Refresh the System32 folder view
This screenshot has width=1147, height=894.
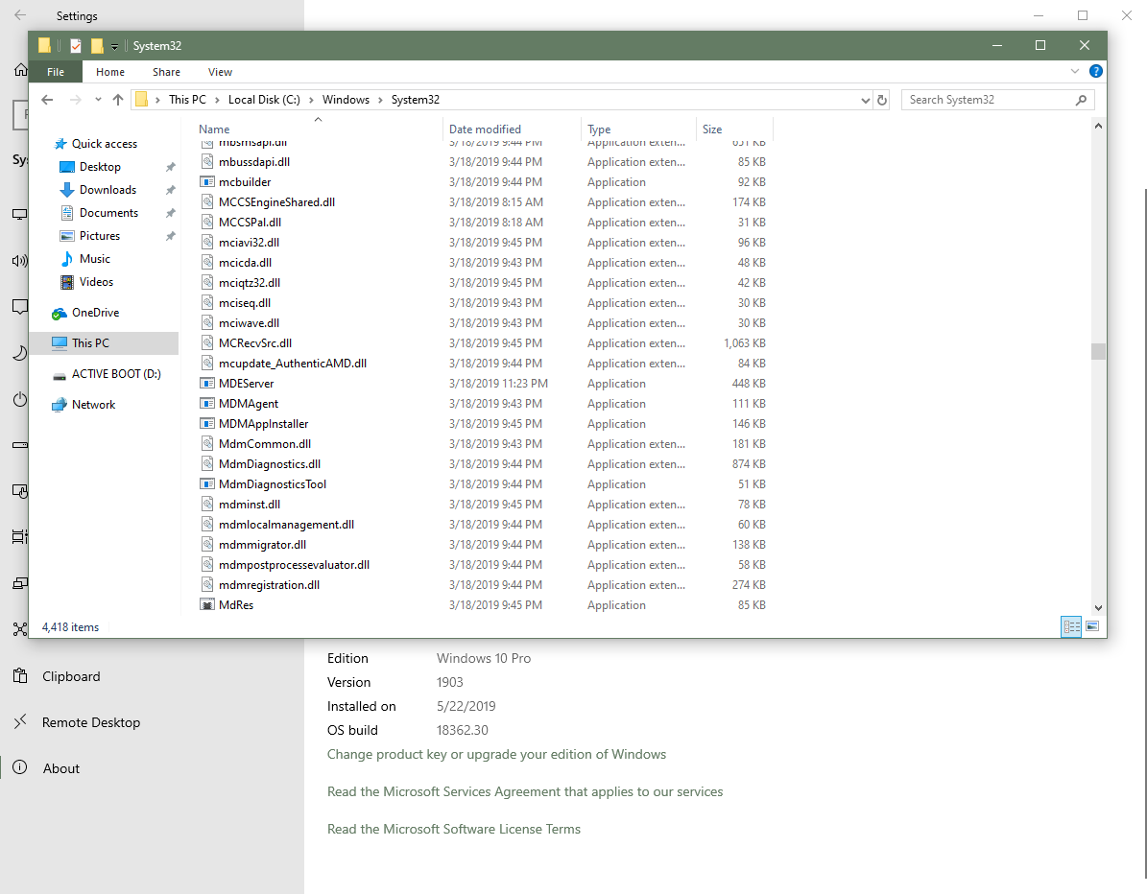pyautogui.click(x=882, y=100)
